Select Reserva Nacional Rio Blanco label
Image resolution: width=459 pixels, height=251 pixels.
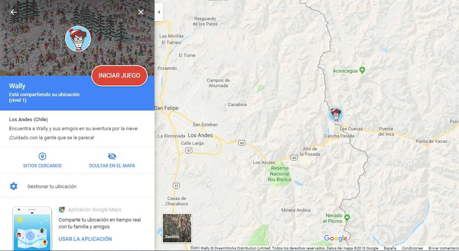pyautogui.click(x=280, y=174)
